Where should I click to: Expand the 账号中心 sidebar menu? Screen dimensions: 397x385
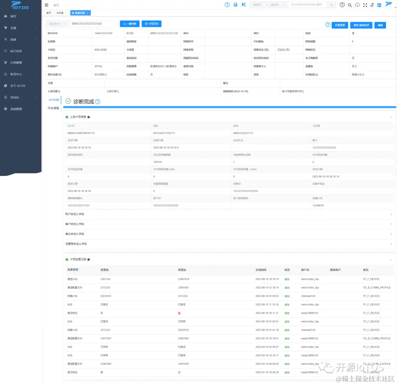point(21,74)
